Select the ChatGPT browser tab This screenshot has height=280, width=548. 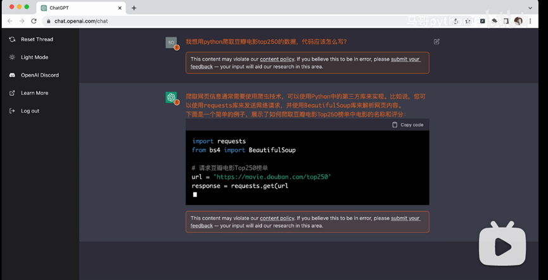click(81, 8)
